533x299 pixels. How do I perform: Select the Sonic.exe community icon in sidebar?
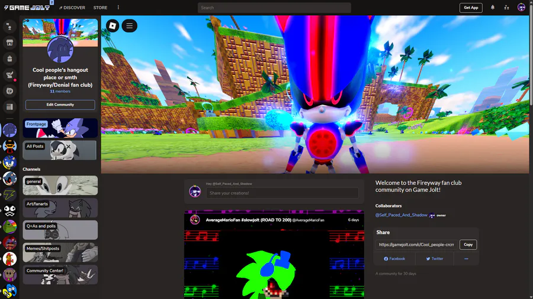9,178
